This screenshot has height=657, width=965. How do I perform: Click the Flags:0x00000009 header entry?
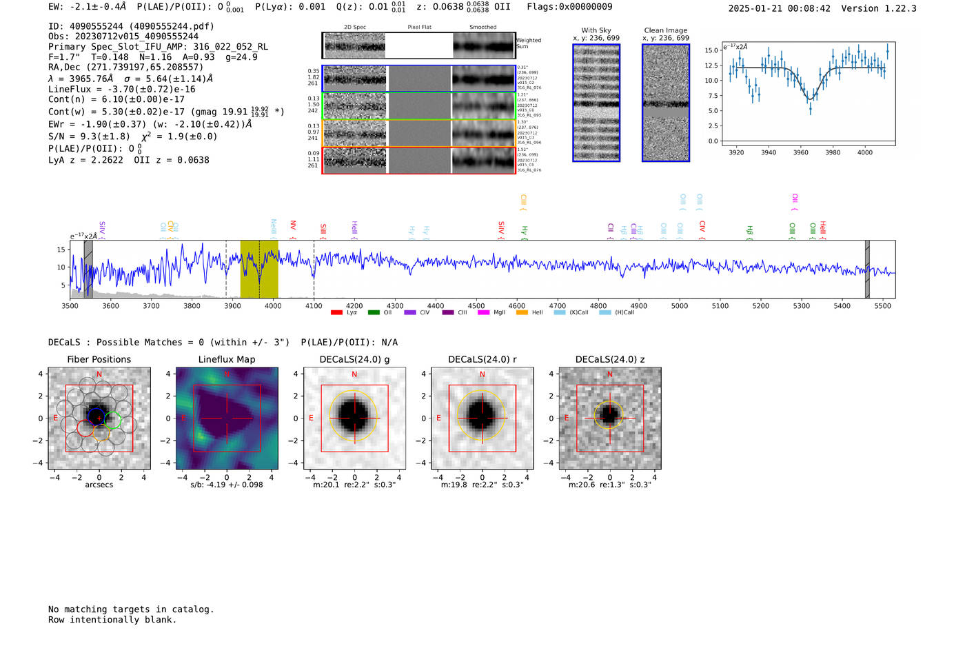click(569, 7)
